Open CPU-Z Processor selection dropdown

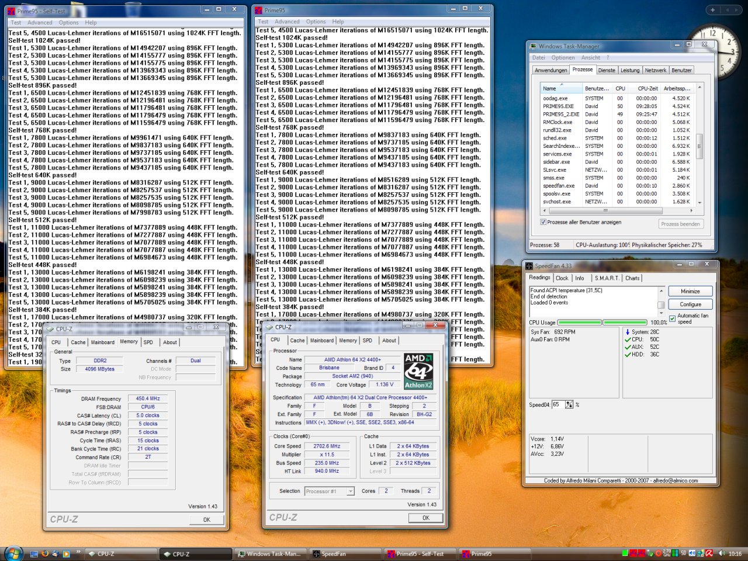(351, 491)
